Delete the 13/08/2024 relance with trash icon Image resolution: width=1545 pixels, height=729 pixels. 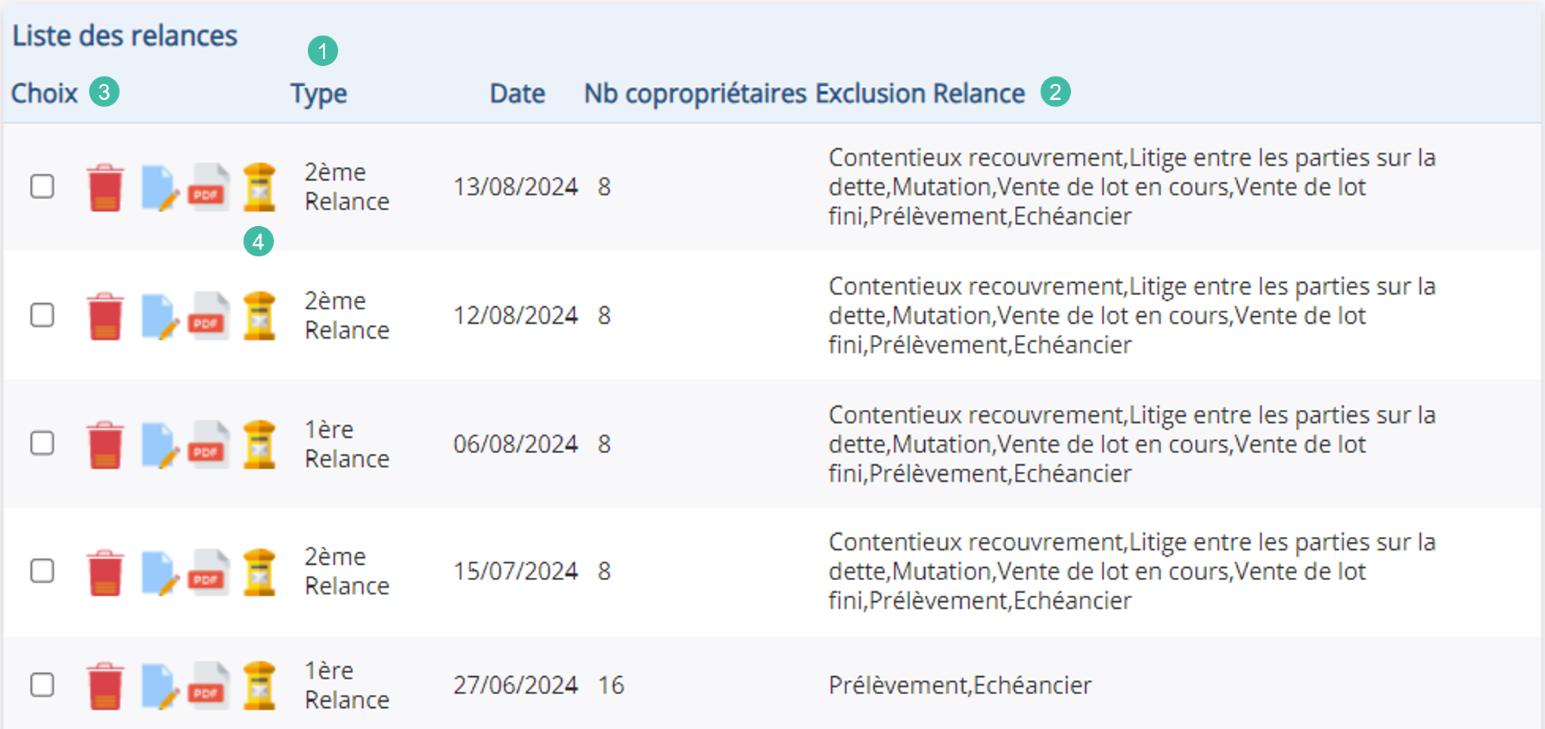click(105, 188)
